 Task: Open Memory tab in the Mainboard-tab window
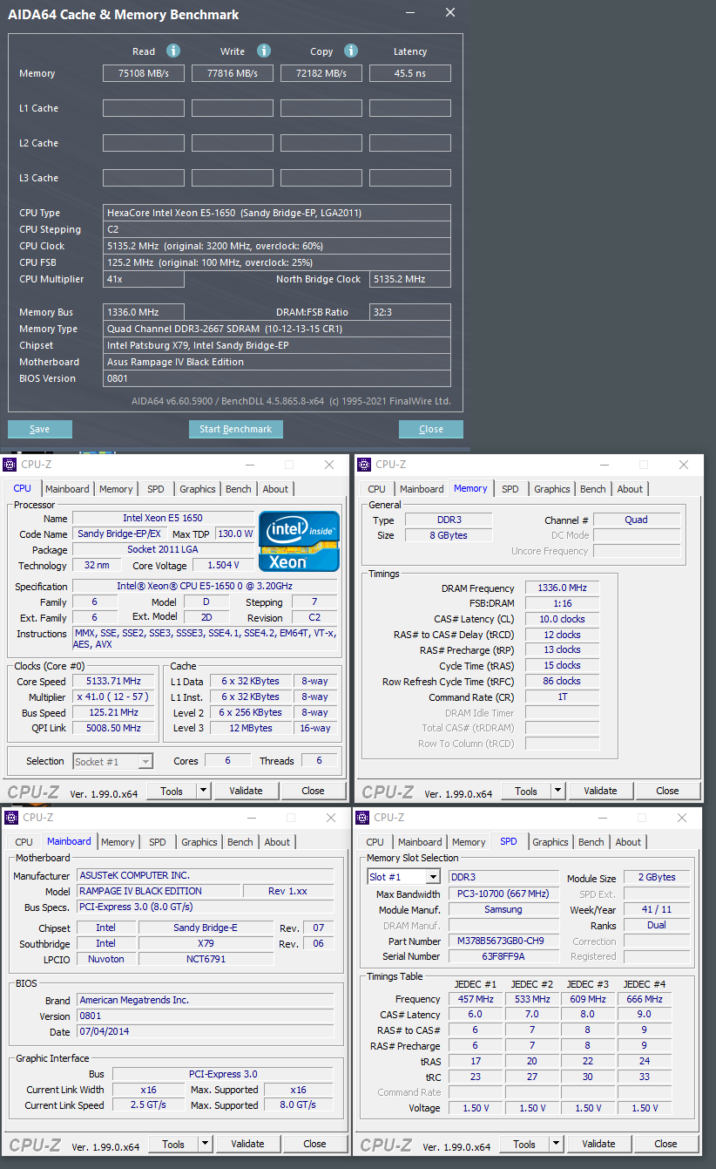click(118, 842)
